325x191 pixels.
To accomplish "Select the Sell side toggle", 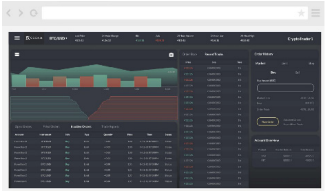I will [x=297, y=73].
